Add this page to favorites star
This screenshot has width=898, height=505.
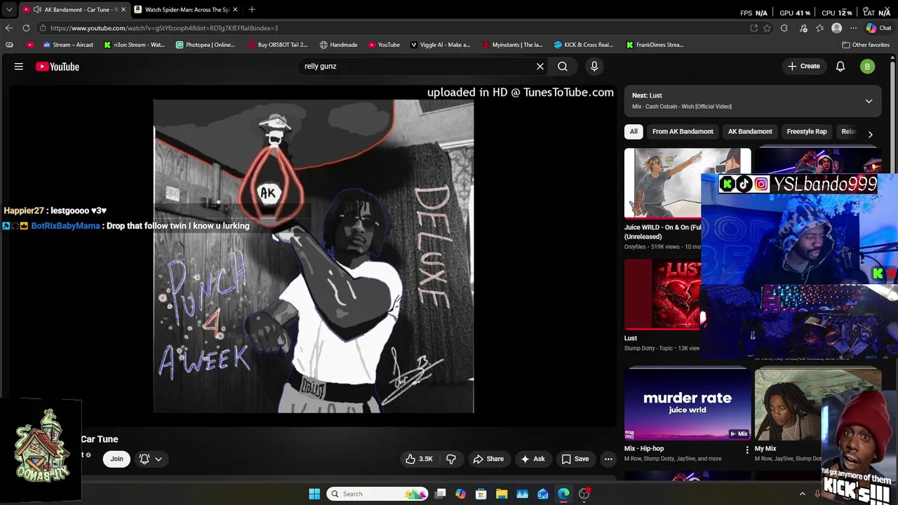(768, 28)
